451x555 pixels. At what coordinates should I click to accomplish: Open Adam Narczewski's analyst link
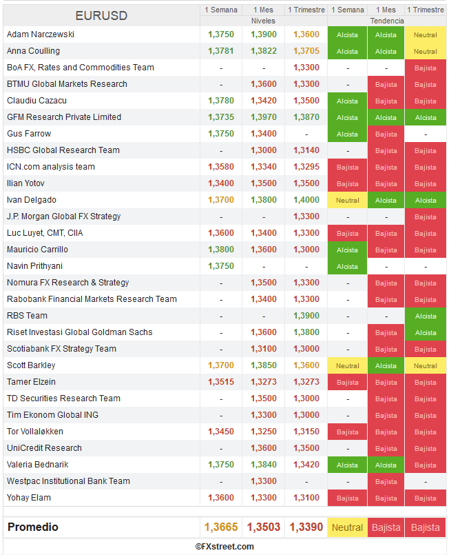[41, 34]
